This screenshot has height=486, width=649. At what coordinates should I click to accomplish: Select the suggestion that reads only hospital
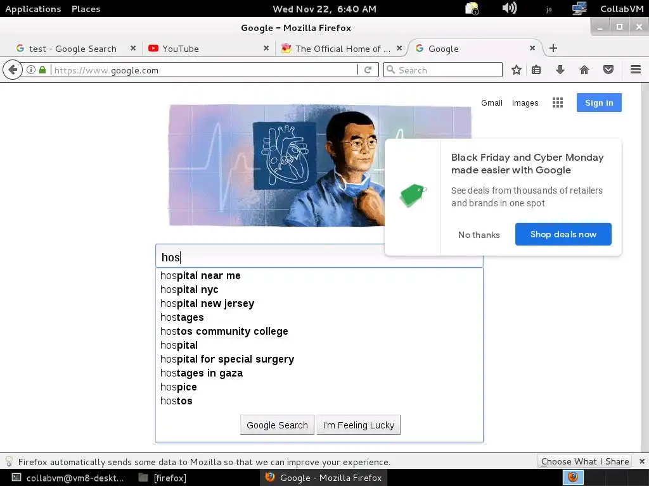(x=319, y=345)
